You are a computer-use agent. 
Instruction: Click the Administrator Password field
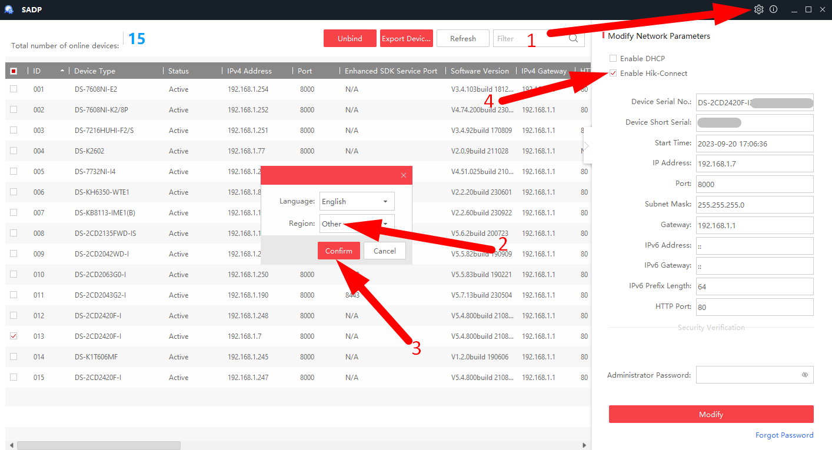coord(754,375)
